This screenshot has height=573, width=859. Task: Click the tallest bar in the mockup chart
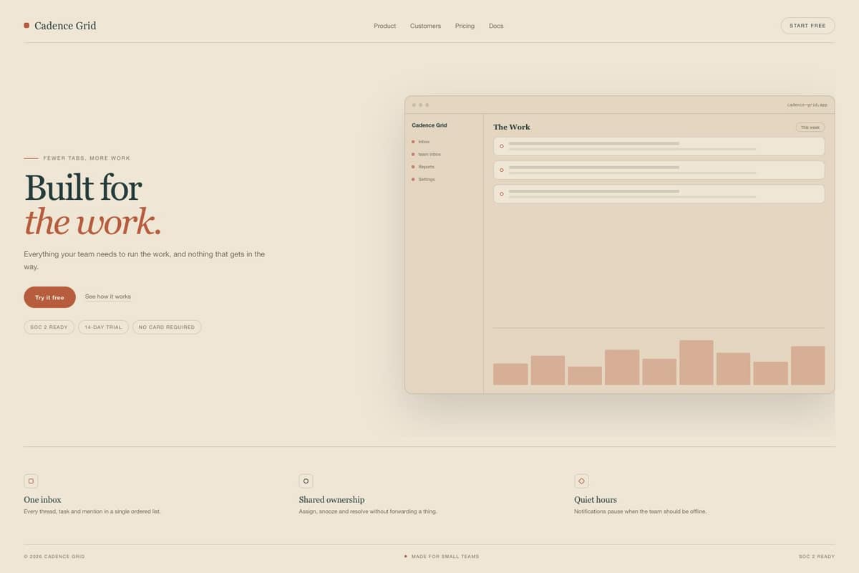696,362
